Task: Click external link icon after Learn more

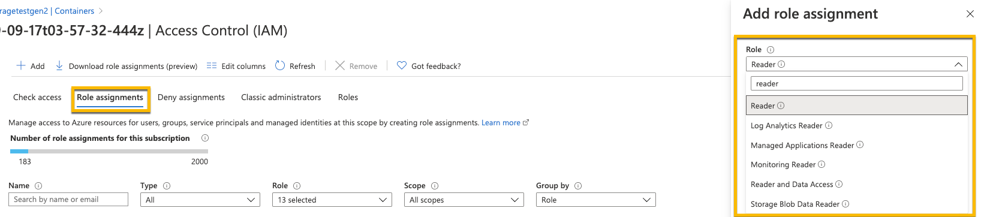Action: tap(526, 122)
